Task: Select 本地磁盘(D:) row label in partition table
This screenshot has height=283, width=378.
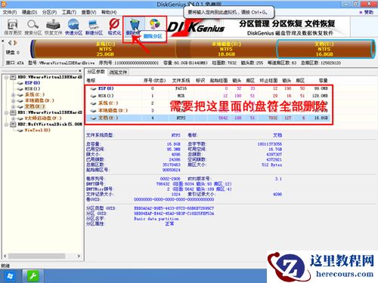Action: pos(113,110)
